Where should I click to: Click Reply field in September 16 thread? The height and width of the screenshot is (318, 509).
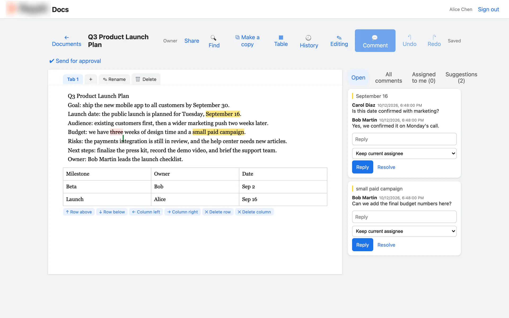(x=404, y=139)
